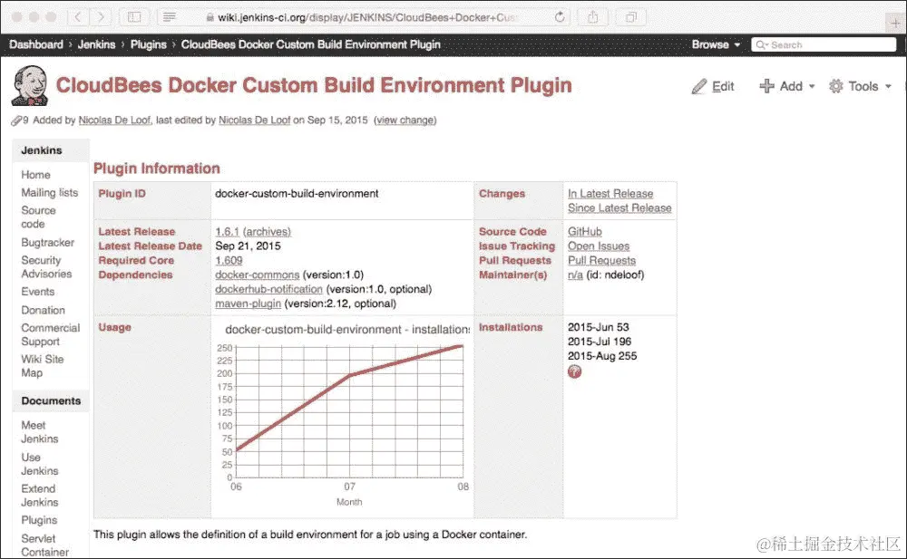
Task: Open Plugins breadcrumb link
Action: [148, 44]
